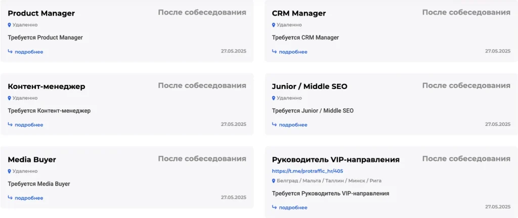Image resolution: width=518 pixels, height=218 pixels.
Task: Click the location pin icon under Product Manager
Action: coord(9,25)
